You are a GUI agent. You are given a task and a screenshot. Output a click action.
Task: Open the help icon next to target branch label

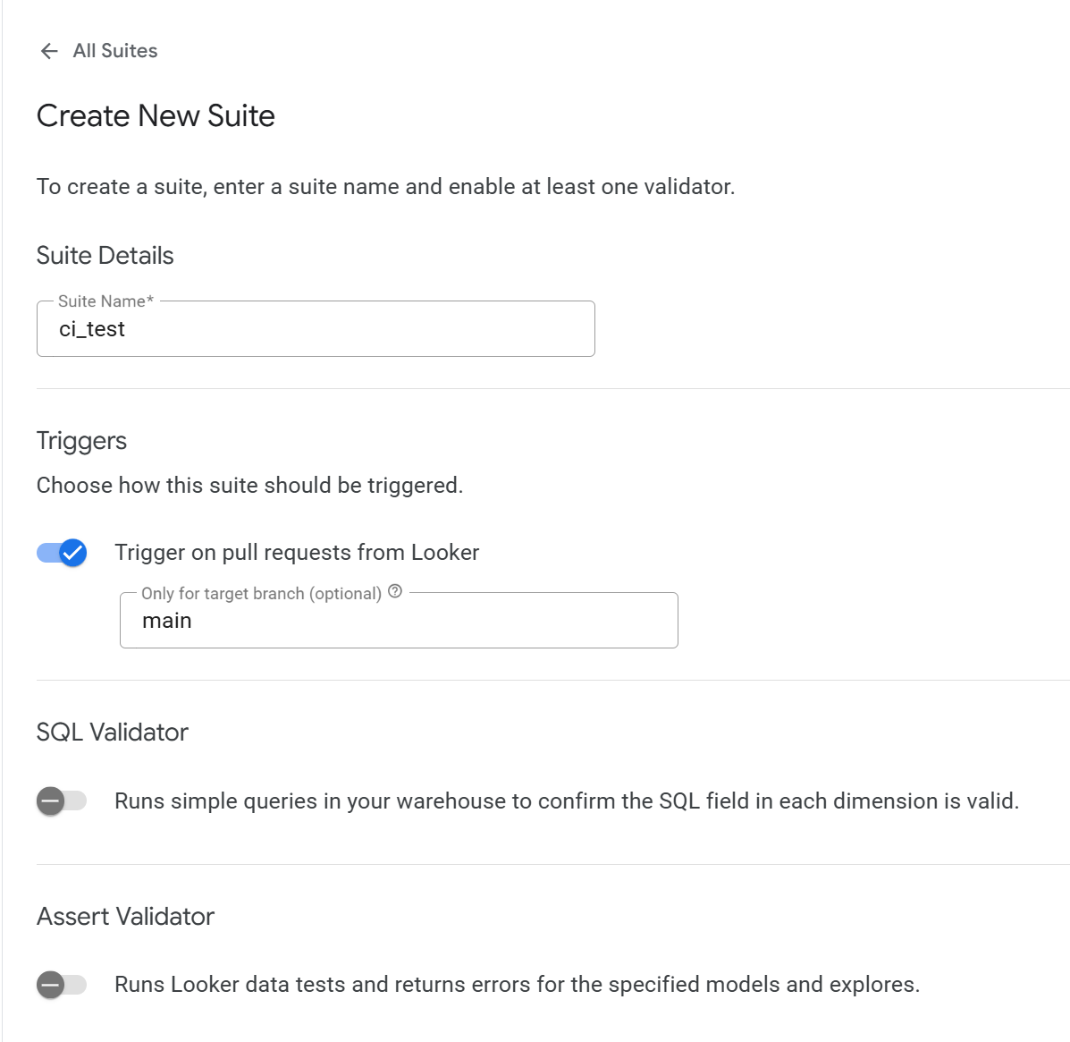click(x=395, y=591)
